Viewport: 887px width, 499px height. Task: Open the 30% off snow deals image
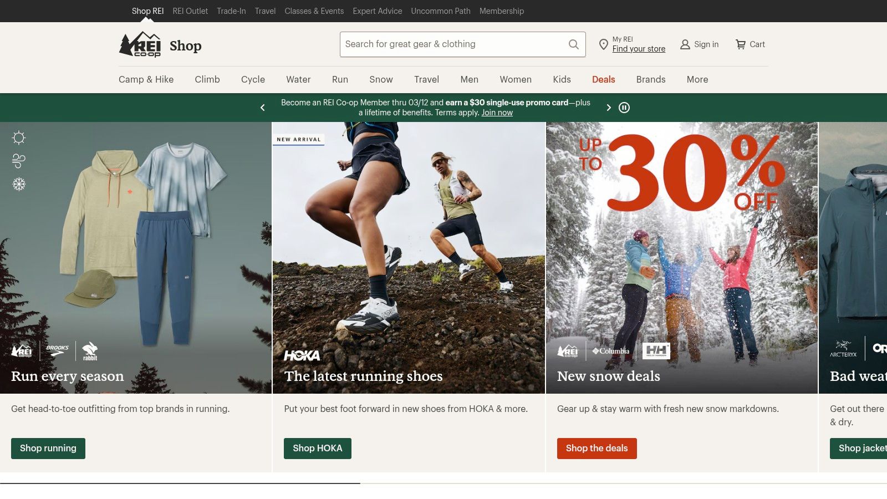coord(682,258)
